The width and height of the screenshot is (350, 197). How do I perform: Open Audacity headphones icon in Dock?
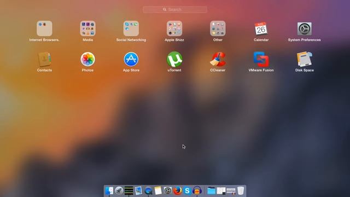[x=197, y=191]
